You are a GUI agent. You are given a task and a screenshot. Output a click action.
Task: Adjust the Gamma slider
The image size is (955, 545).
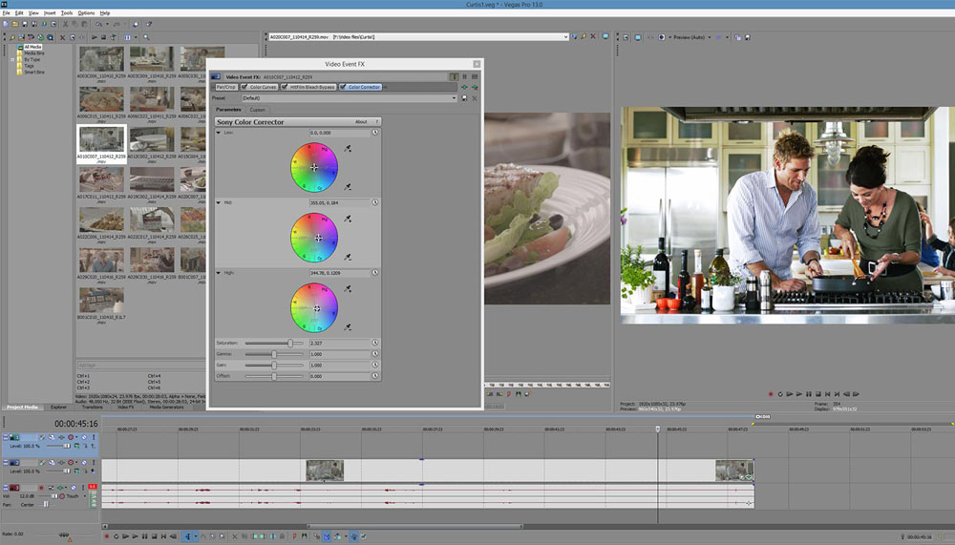274,354
